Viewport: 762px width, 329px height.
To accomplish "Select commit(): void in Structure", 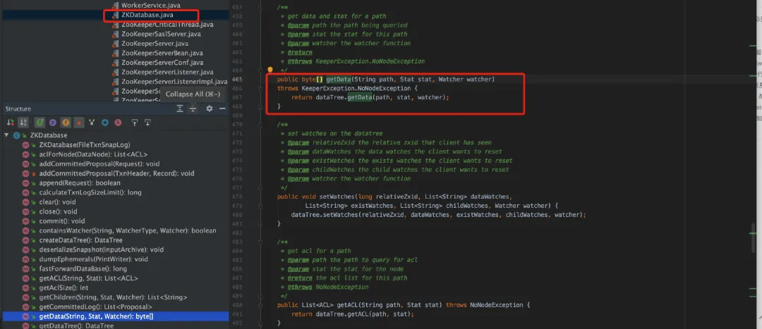I will 61,221.
